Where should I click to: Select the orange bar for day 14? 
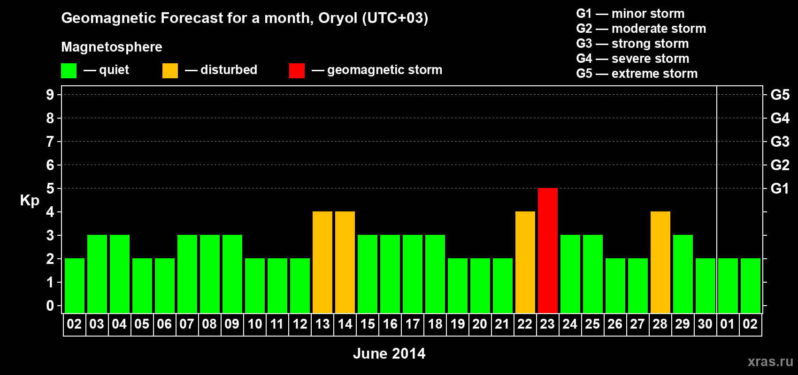[345, 262]
